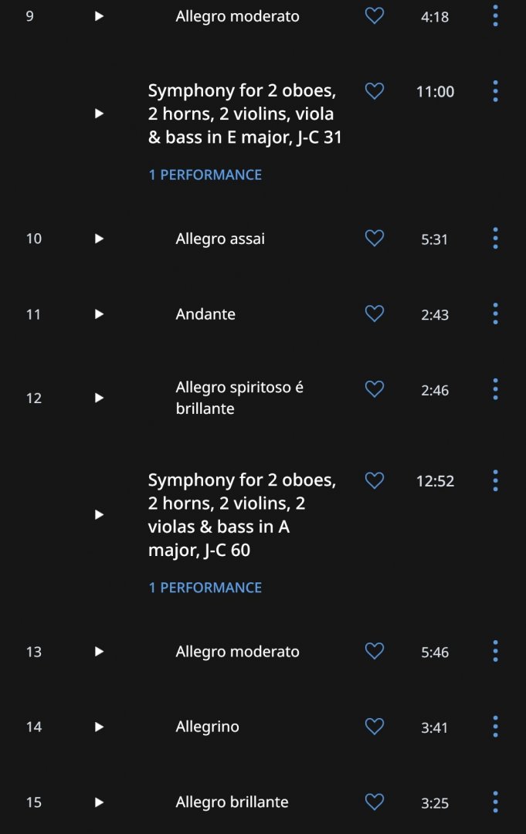
Task: Show 1 performance of E major symphony
Action: [205, 175]
